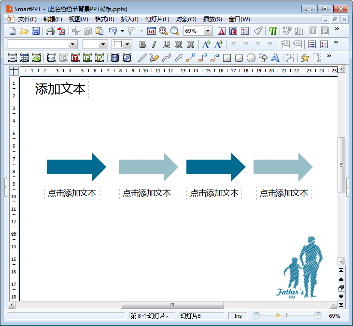Run the spell check icon
This screenshot has width=353, height=326.
coord(287,31)
